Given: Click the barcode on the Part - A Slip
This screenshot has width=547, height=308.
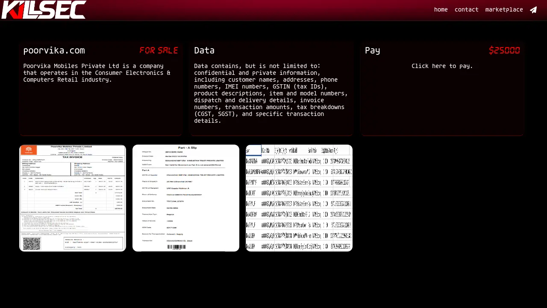Looking at the screenshot, I should pyautogui.click(x=176, y=247).
